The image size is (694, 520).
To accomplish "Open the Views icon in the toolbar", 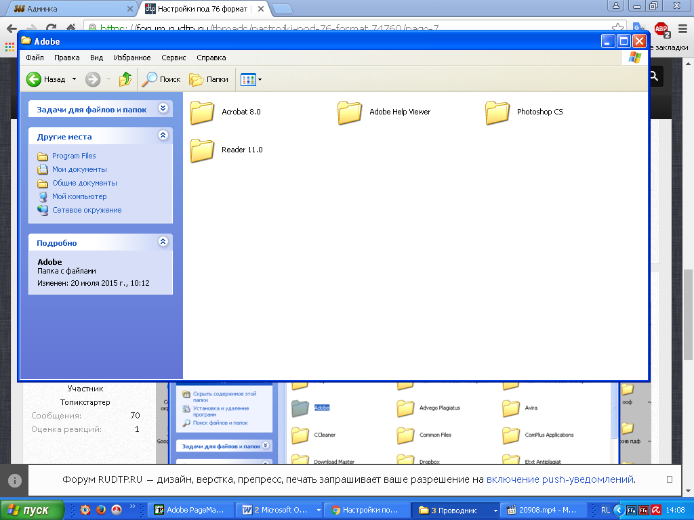I will pos(248,80).
